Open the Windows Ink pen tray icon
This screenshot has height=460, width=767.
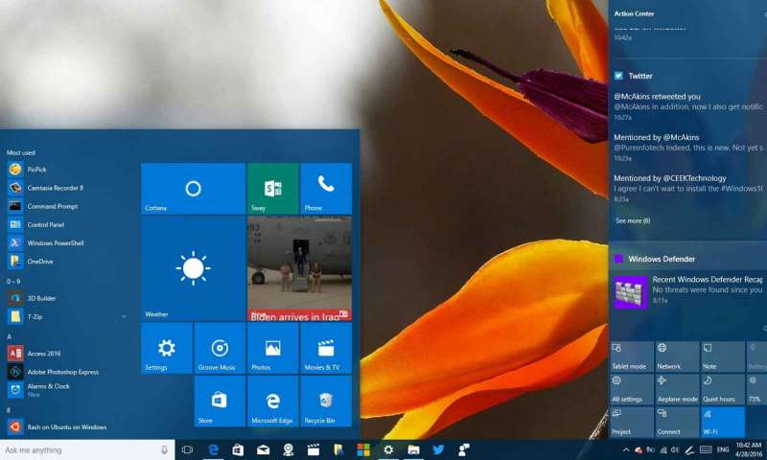tap(689, 449)
